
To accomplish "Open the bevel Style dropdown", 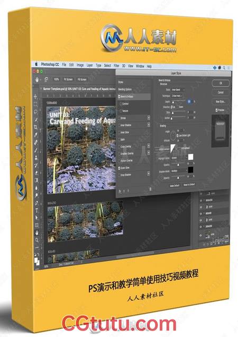I will (178, 90).
